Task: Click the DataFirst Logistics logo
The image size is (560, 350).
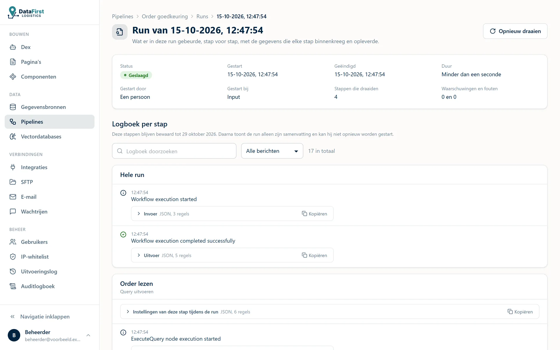Action: [26, 12]
